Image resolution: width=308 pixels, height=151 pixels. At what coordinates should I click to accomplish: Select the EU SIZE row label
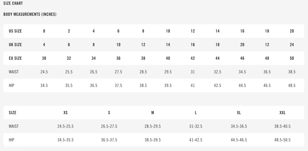point(15,58)
